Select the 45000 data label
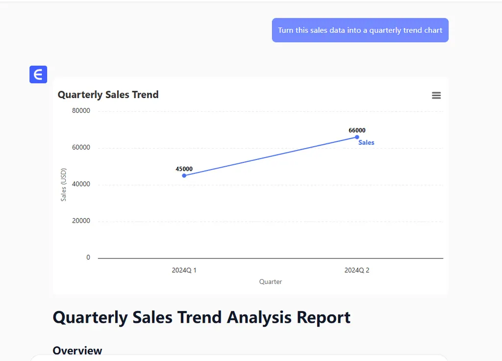Image resolution: width=502 pixels, height=361 pixels. (x=184, y=169)
